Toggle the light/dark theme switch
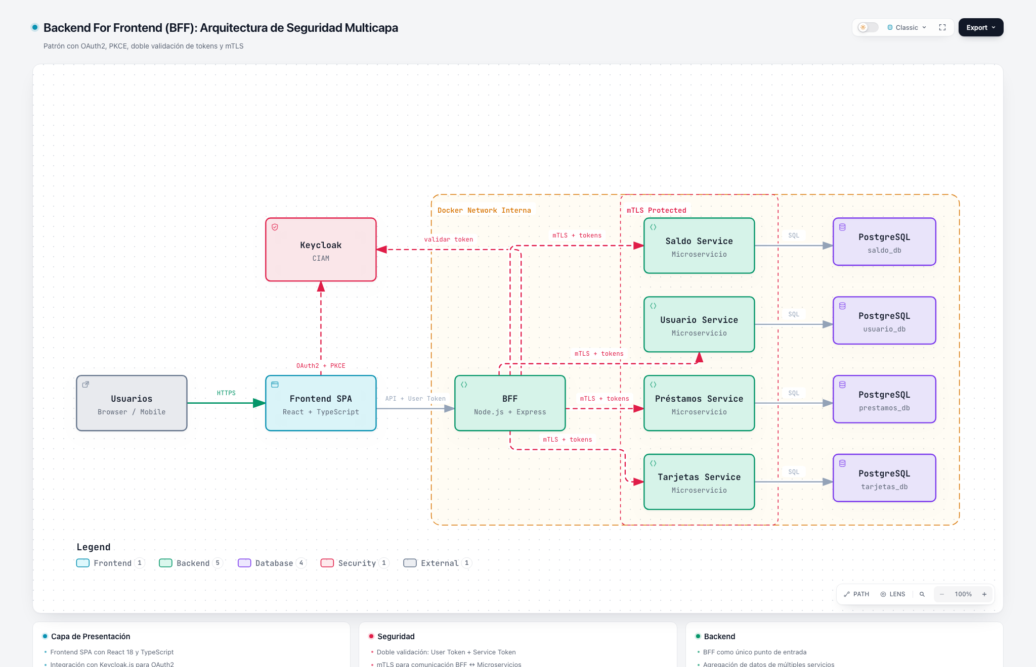 [868, 27]
